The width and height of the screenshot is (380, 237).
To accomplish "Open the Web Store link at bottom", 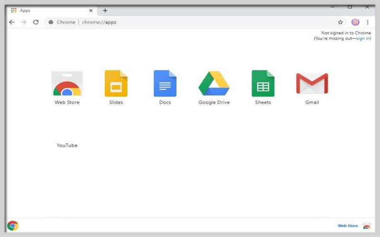I will (x=348, y=226).
